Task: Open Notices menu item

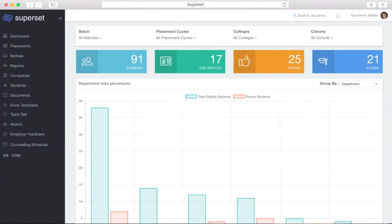Action: (17, 56)
